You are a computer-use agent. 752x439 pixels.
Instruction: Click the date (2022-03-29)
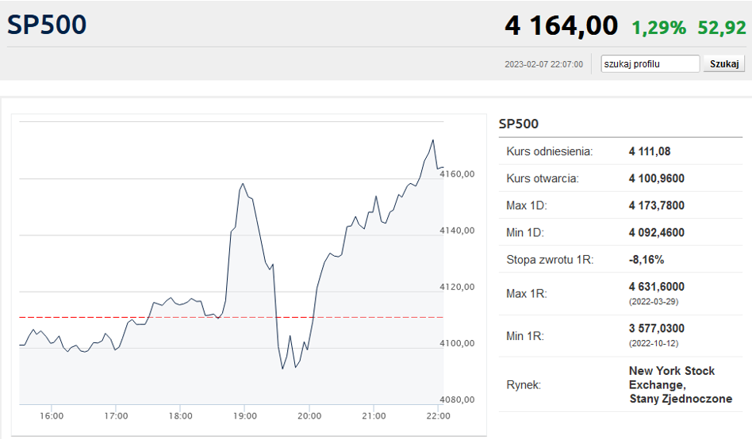pyautogui.click(x=654, y=301)
